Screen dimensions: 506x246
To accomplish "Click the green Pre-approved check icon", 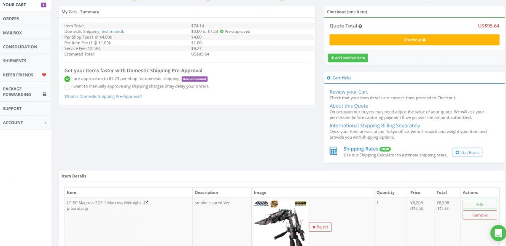I will tap(222, 32).
